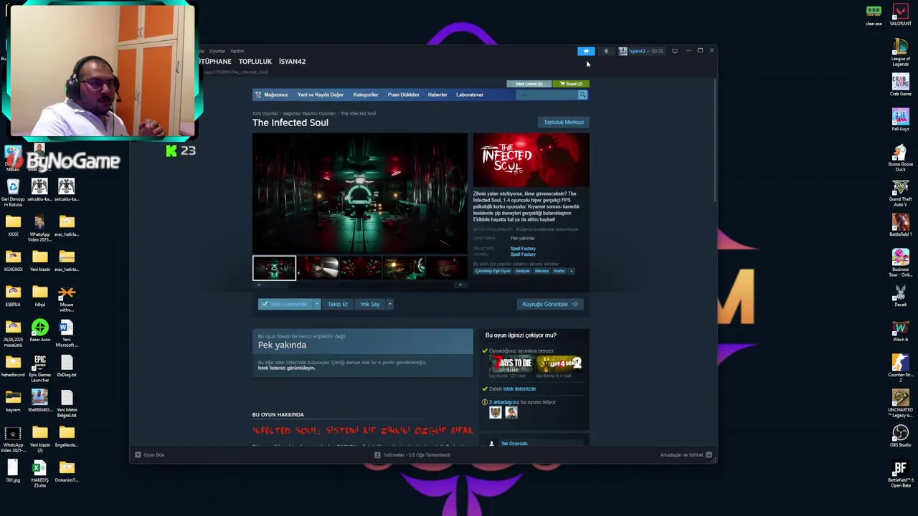918x516 pixels.
Task: Expand the wishlist button dropdown arrow
Action: (316, 304)
